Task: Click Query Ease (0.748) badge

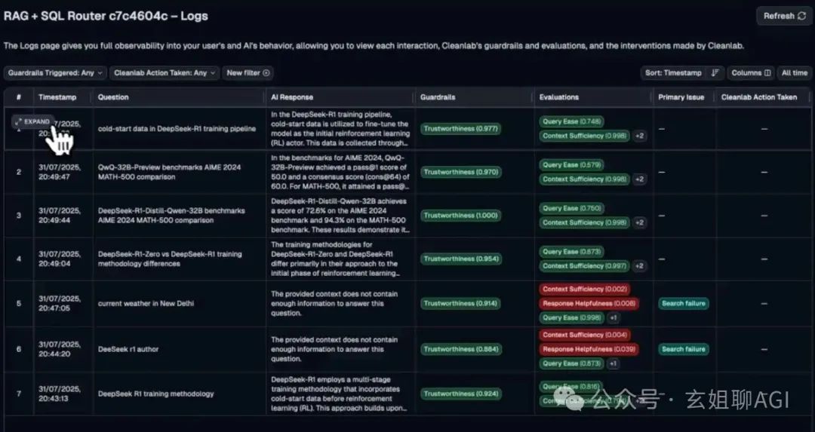Action: [572, 121]
